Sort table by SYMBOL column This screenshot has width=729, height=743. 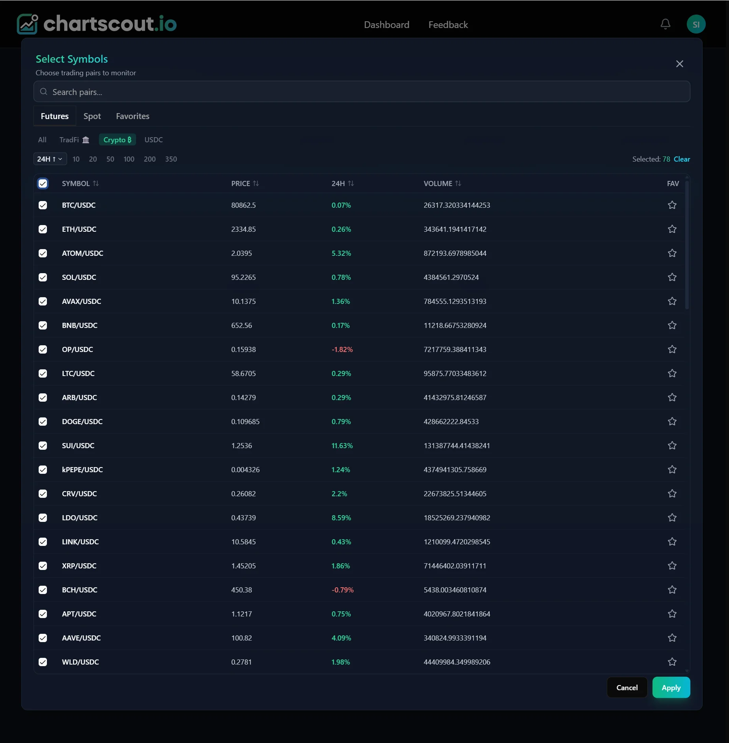point(80,183)
